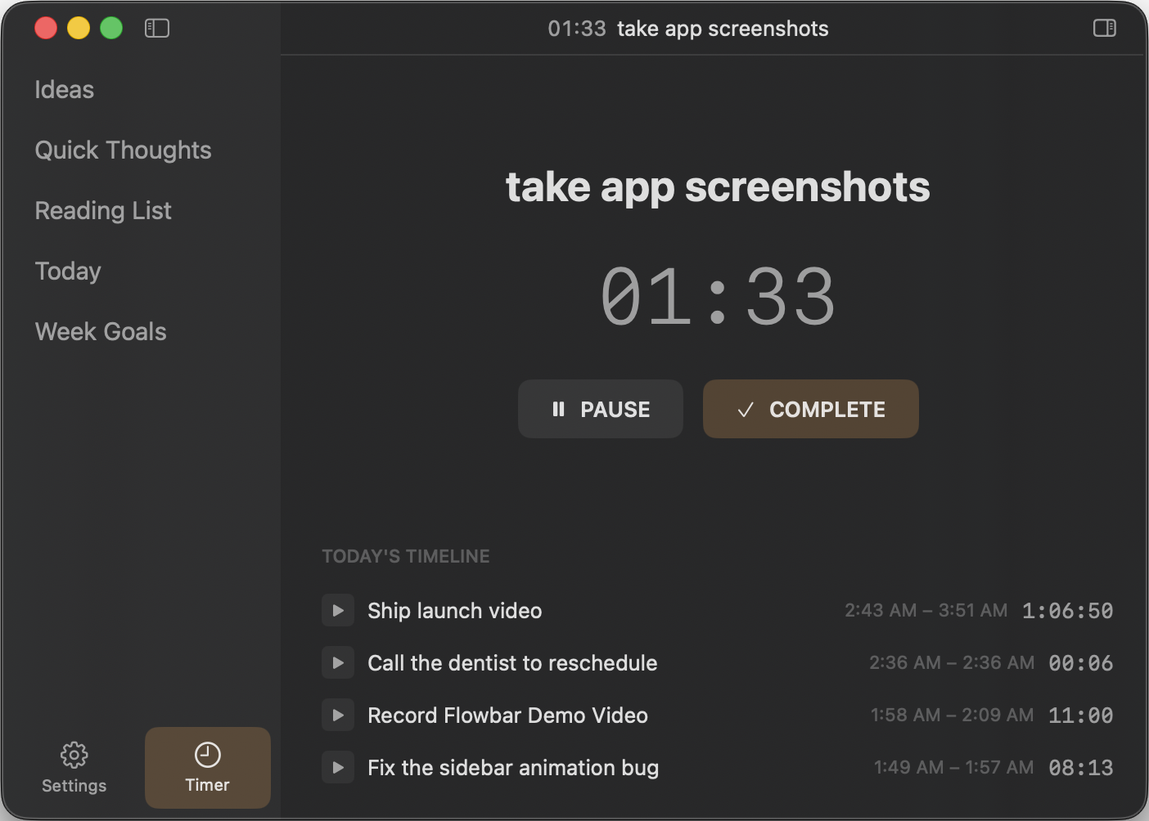Resume timer for Ship launch video

tap(338, 610)
